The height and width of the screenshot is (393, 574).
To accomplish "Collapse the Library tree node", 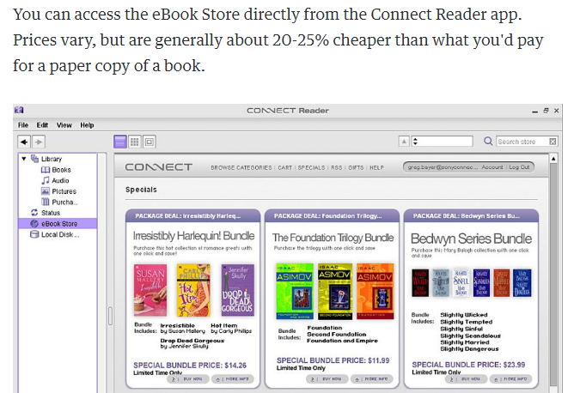I will [x=24, y=159].
